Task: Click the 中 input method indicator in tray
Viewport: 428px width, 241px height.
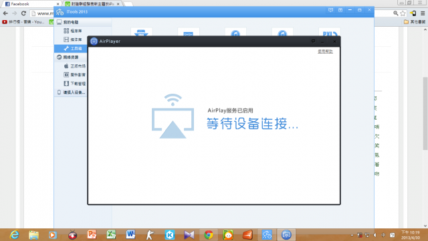Action: (x=383, y=235)
